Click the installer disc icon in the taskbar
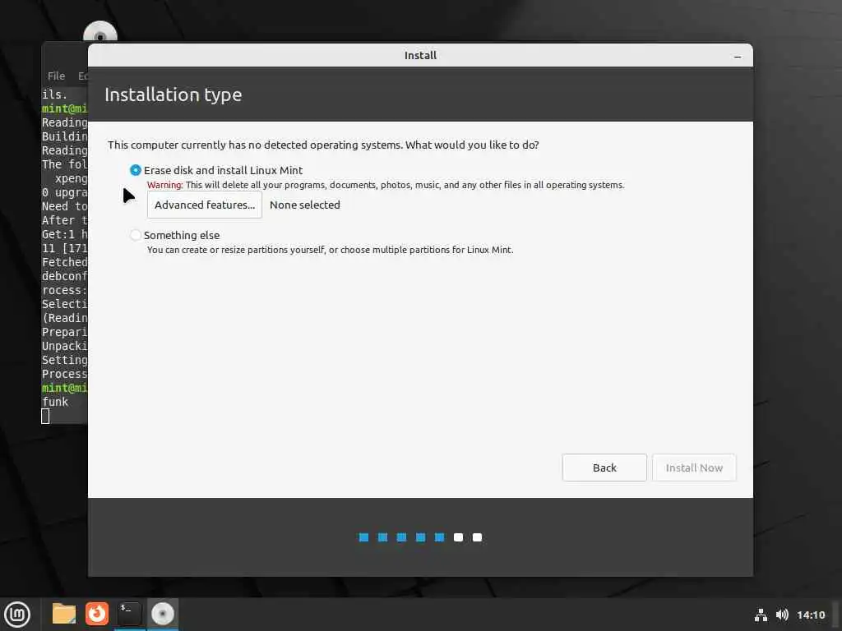This screenshot has height=631, width=842. point(162,614)
